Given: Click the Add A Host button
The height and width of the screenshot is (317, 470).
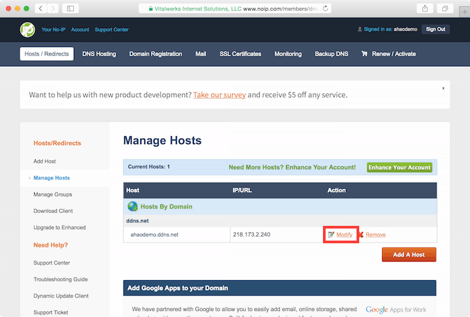Looking at the screenshot, I should 409,255.
